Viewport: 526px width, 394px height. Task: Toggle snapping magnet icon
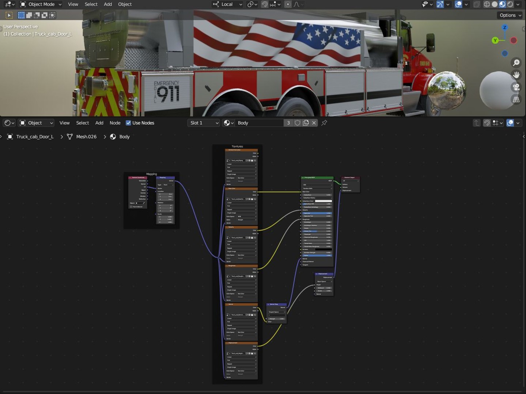265,4
